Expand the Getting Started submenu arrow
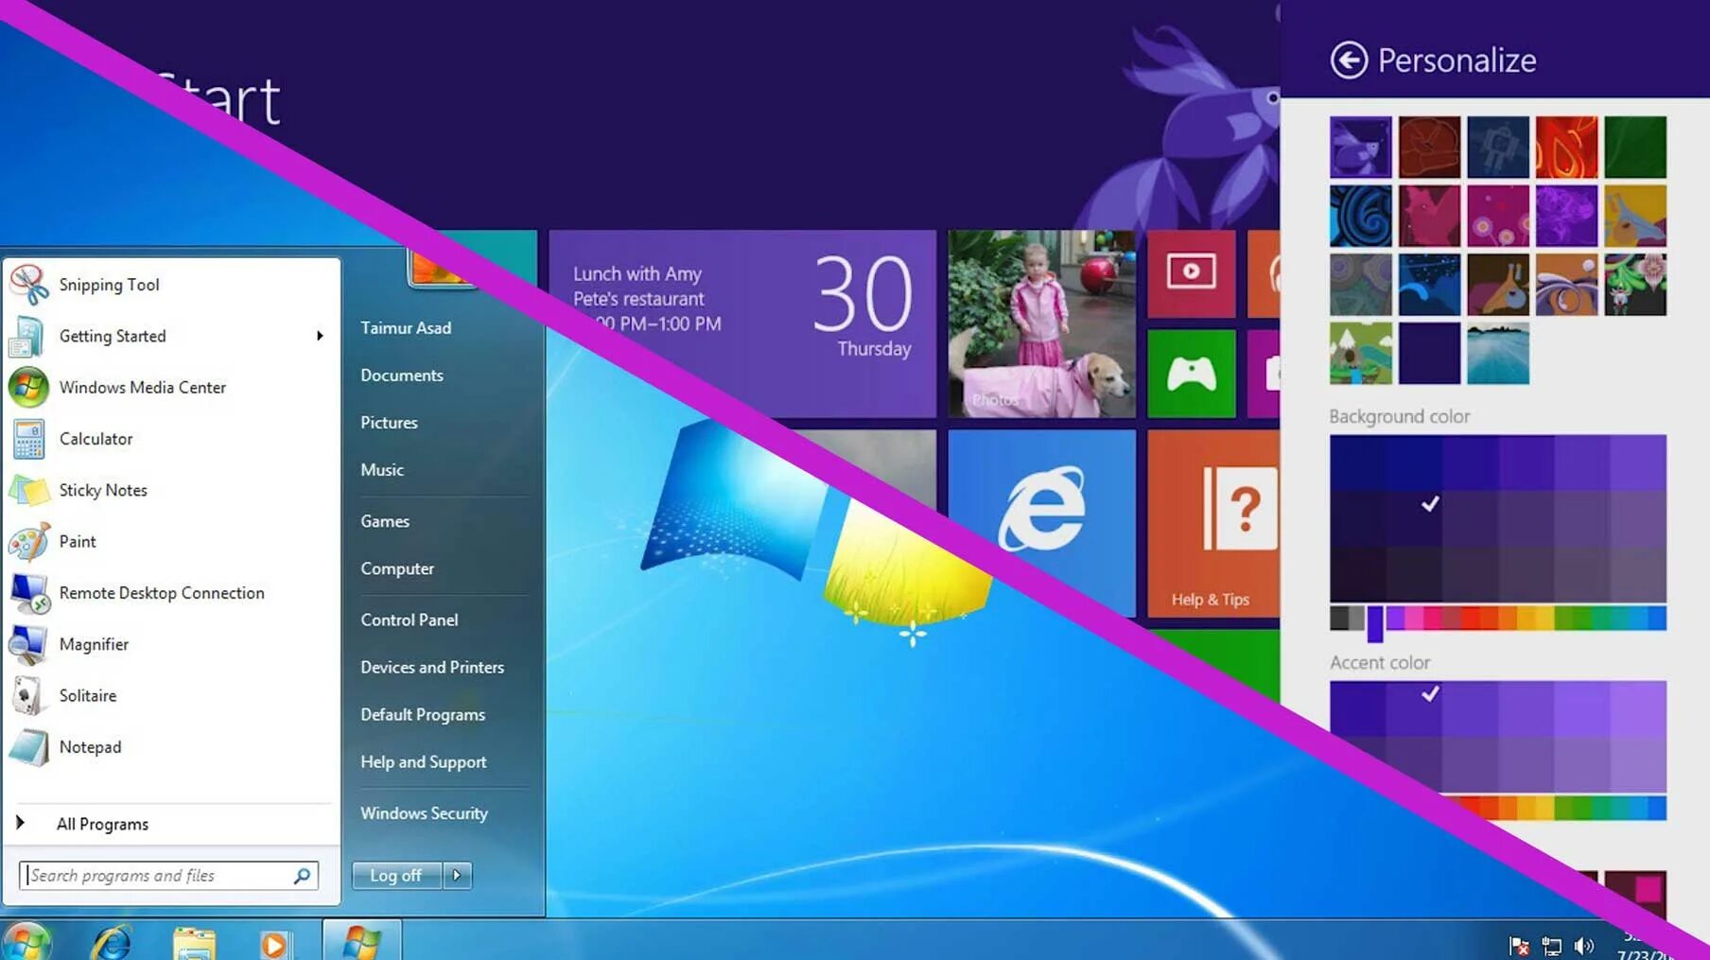Viewport: 1710px width, 960px height. coord(320,336)
